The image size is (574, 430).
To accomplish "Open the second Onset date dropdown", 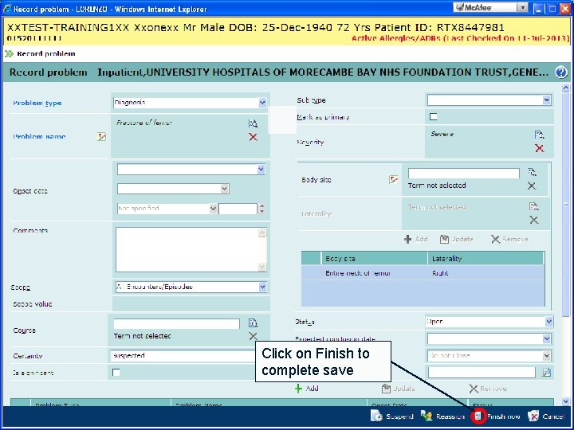I will pyautogui.click(x=225, y=189).
